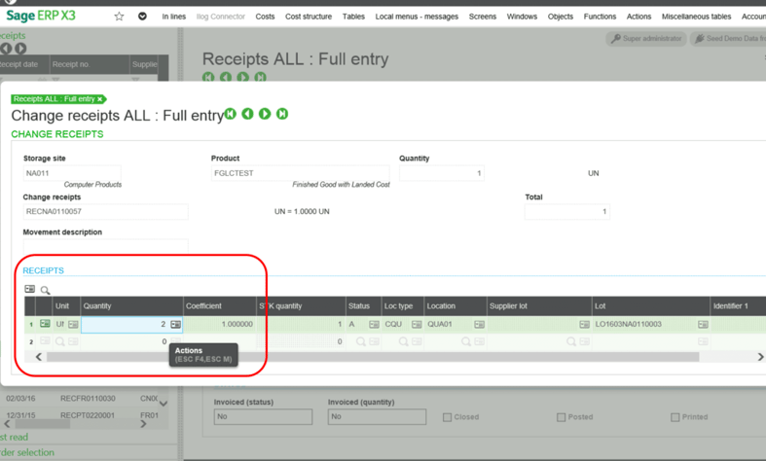The height and width of the screenshot is (461, 766).
Task: Toggle the Closed checkbox
Action: [x=447, y=417]
